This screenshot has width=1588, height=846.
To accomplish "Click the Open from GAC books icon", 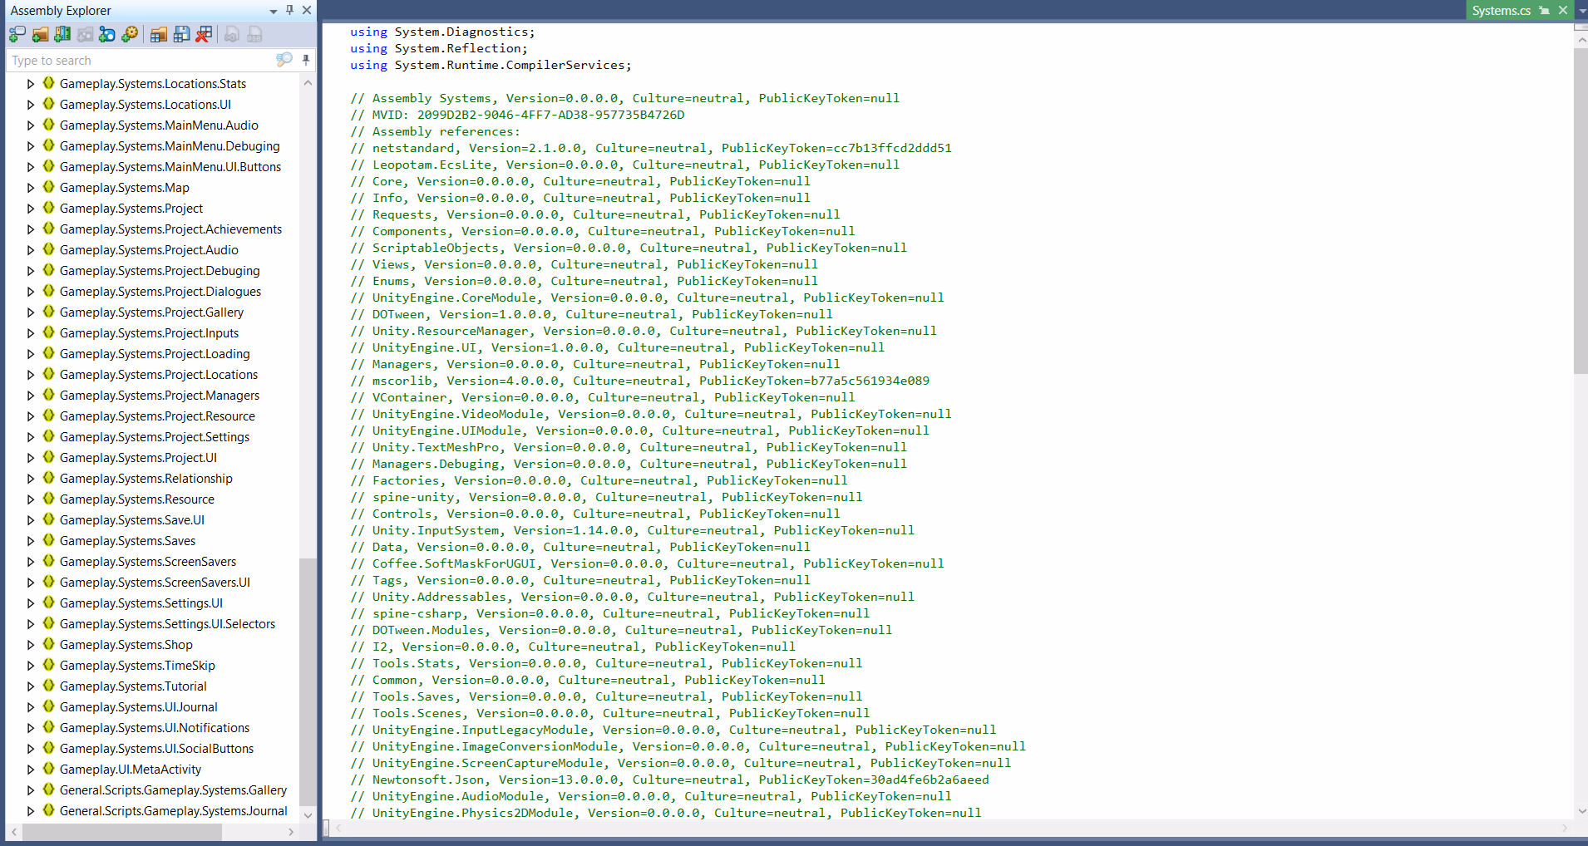I will click(62, 34).
